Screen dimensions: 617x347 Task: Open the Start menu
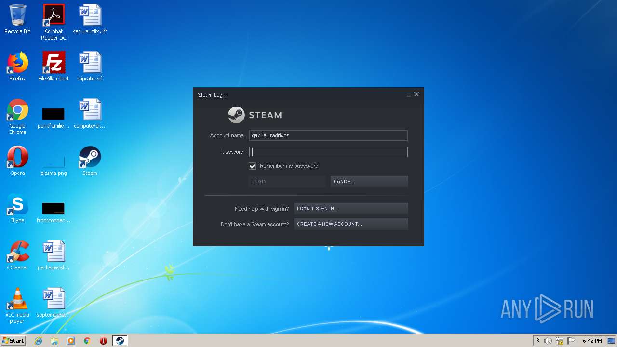(13, 341)
